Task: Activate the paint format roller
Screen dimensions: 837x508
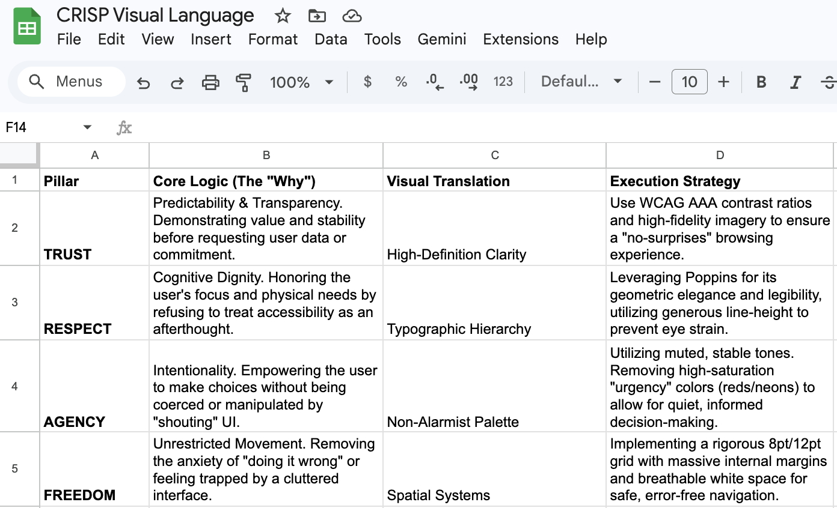Action: [244, 82]
